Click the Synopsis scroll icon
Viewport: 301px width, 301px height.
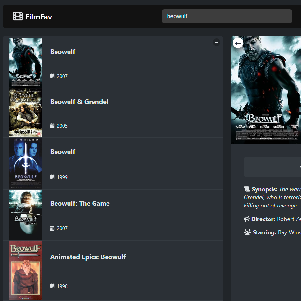click(247, 189)
